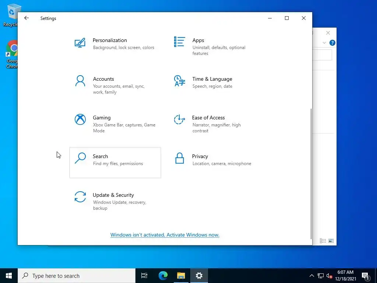
Task: Switch to details view in background window
Action: pyautogui.click(x=323, y=241)
